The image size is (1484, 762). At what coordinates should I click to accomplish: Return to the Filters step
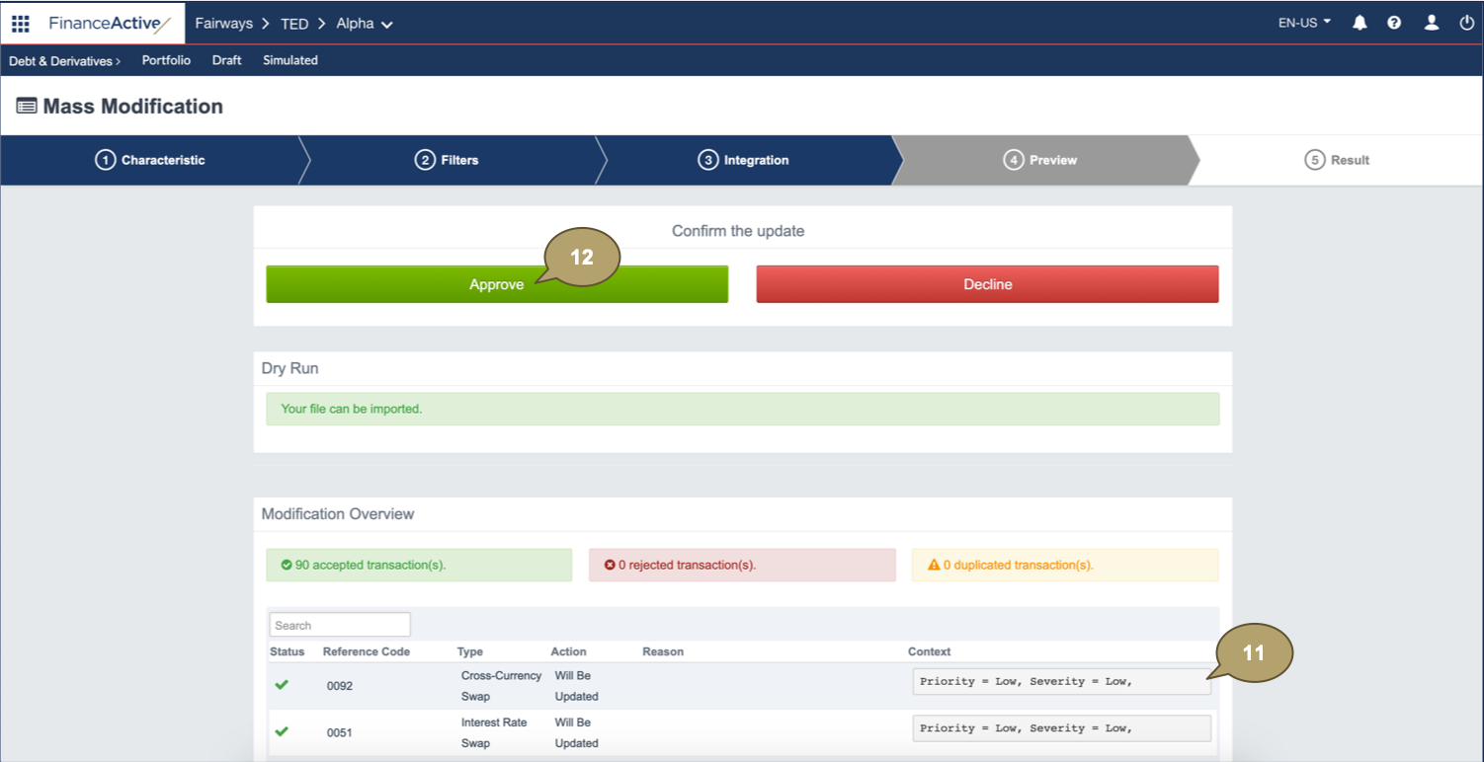[x=447, y=160]
